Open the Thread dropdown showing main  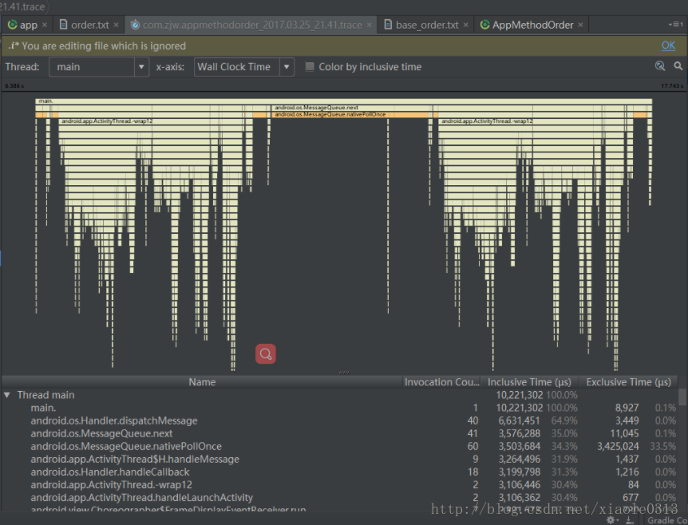tap(98, 67)
